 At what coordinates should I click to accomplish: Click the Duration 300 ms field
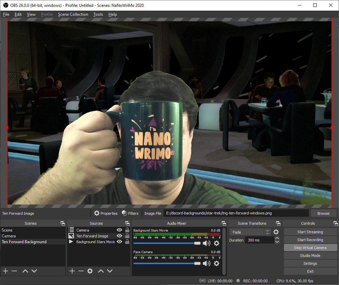pyautogui.click(x=259, y=240)
